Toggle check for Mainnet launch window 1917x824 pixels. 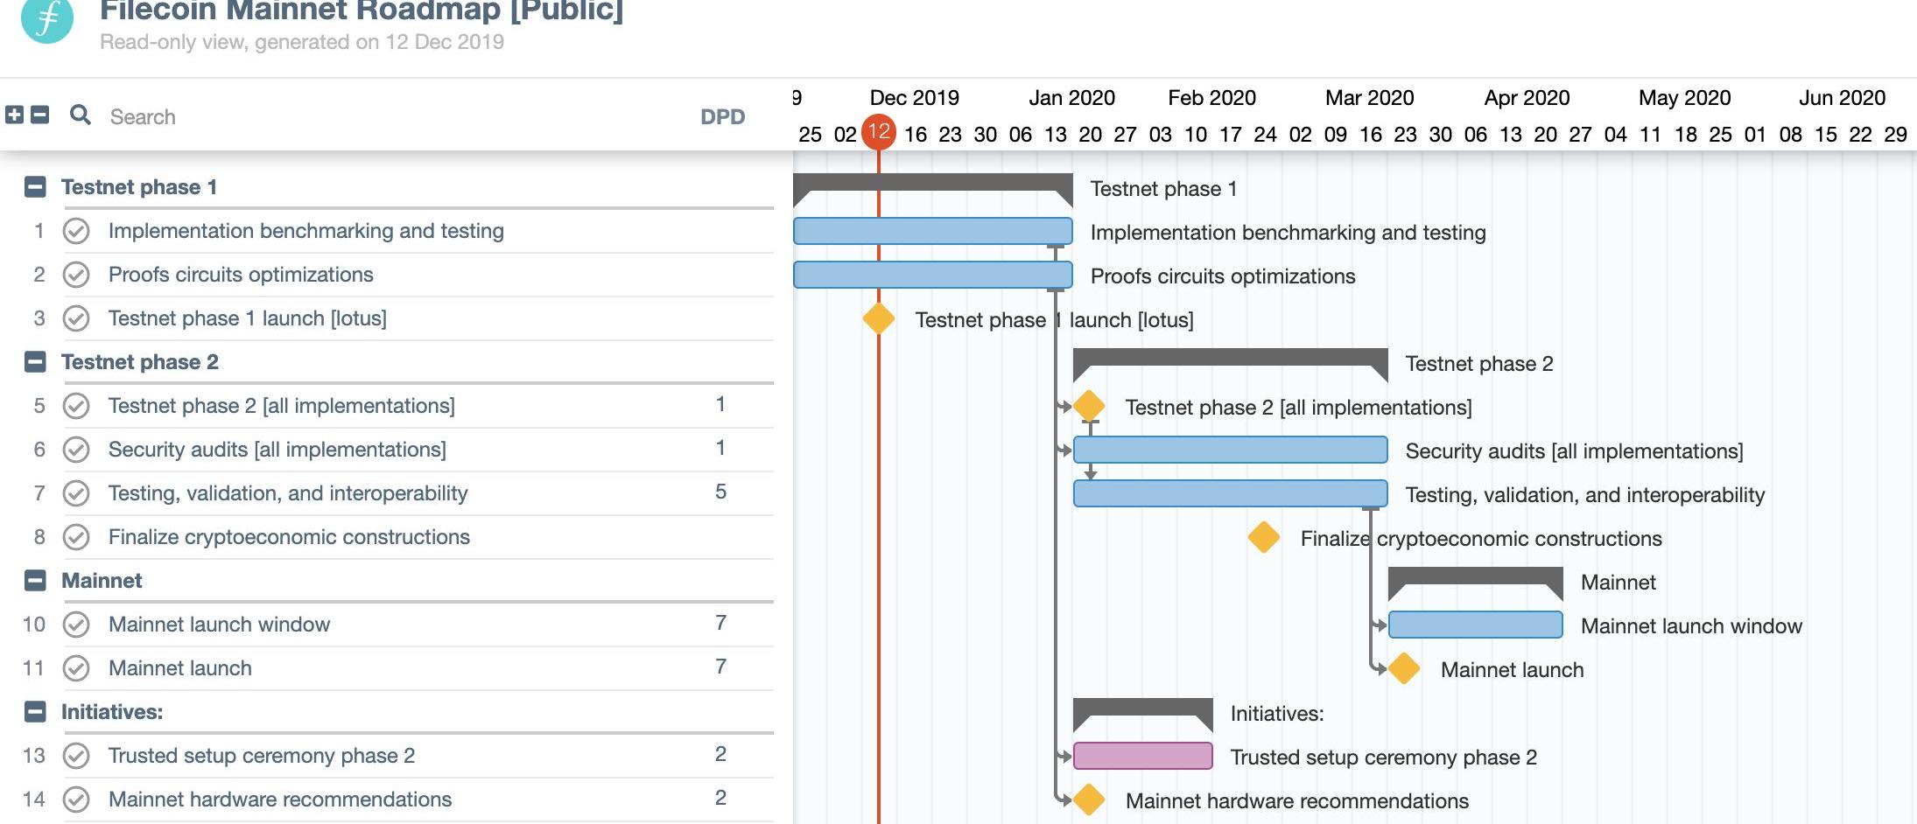(76, 625)
